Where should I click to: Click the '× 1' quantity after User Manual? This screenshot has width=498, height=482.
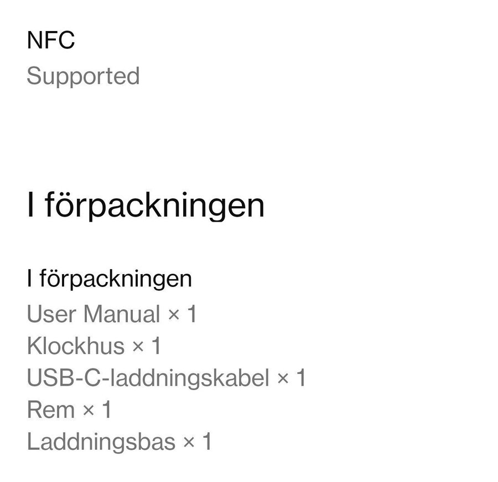(182, 314)
